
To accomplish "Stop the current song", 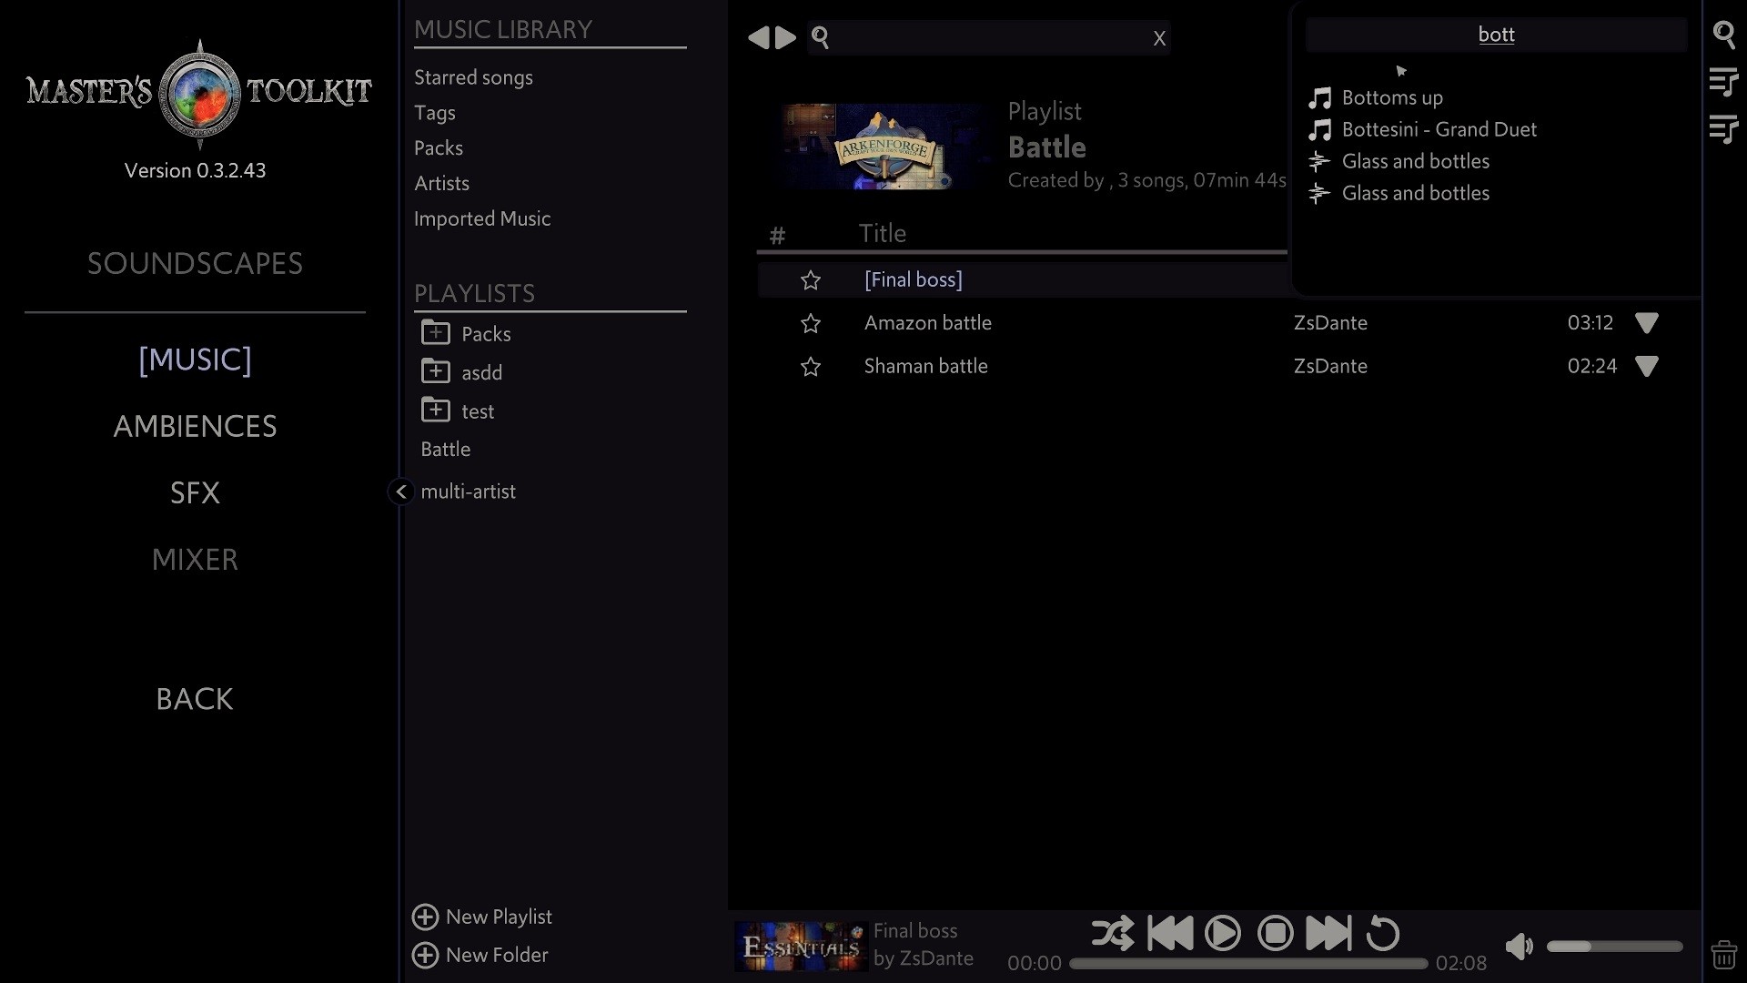I will (x=1275, y=933).
